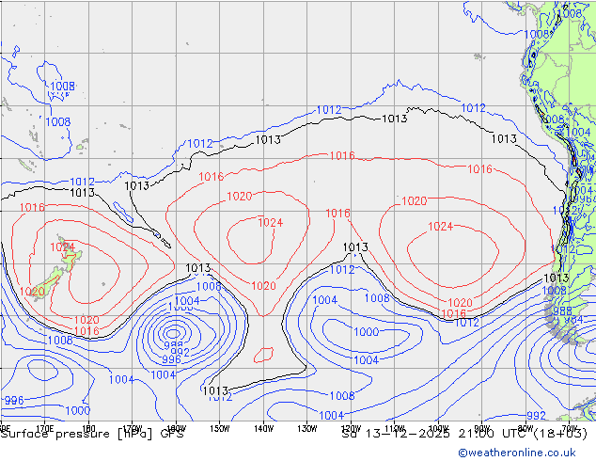Click the blue 1012 label directly under the 1013 at 120W
The width and height of the screenshot is (596, 461).
click(x=342, y=270)
